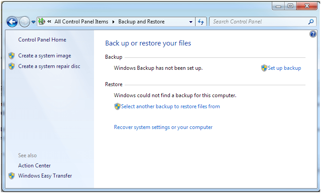Click the greyed Forward arrow button
The width and height of the screenshot is (321, 193).
click(24, 22)
